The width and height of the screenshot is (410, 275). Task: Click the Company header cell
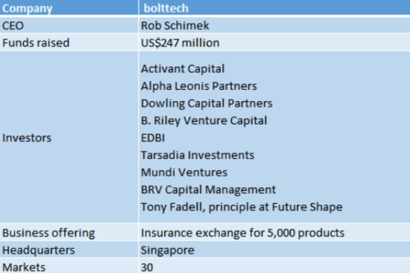pyautogui.click(x=69, y=8)
